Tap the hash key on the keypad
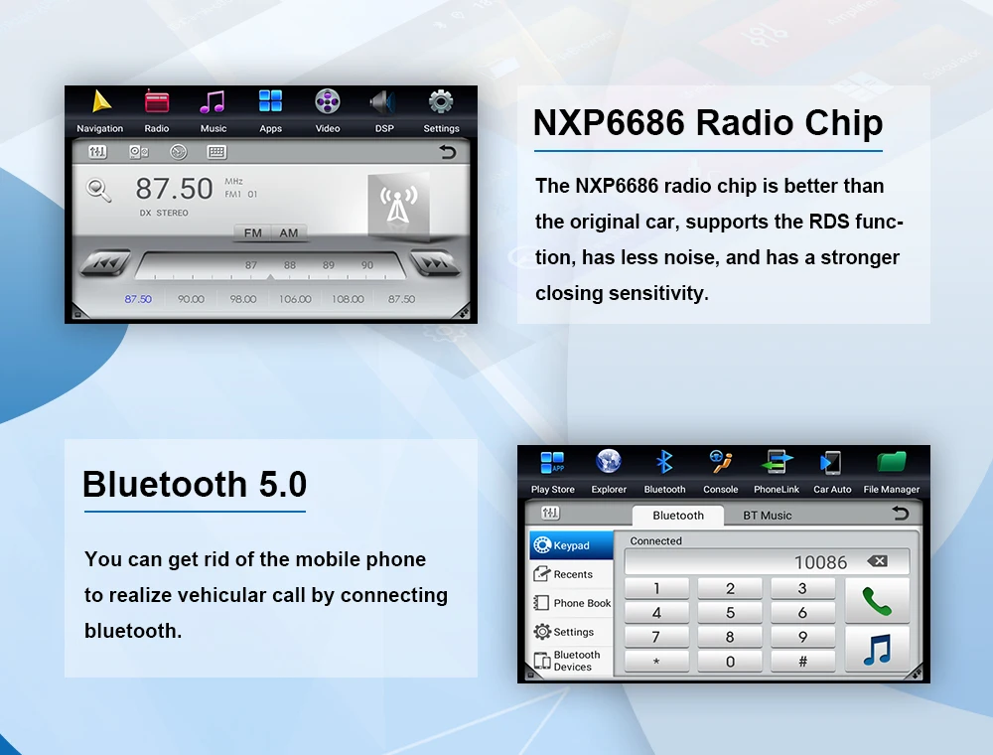 pos(802,662)
